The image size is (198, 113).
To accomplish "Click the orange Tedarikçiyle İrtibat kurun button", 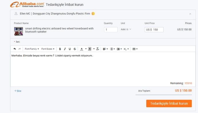I will click(169, 104).
